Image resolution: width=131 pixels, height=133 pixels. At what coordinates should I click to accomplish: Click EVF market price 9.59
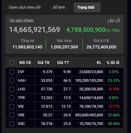pos(67,72)
